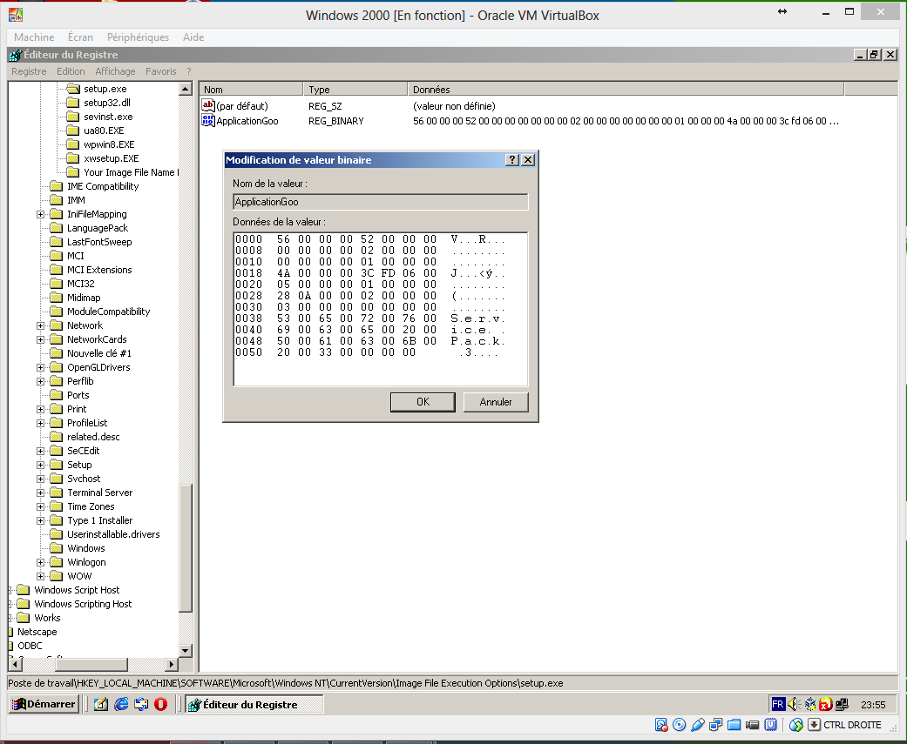Expand the NetworkCards key
Image resolution: width=907 pixels, height=744 pixels.
pos(40,339)
